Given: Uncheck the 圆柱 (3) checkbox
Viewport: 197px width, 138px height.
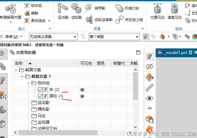Looking at the screenshot, I should (x=40, y=96).
